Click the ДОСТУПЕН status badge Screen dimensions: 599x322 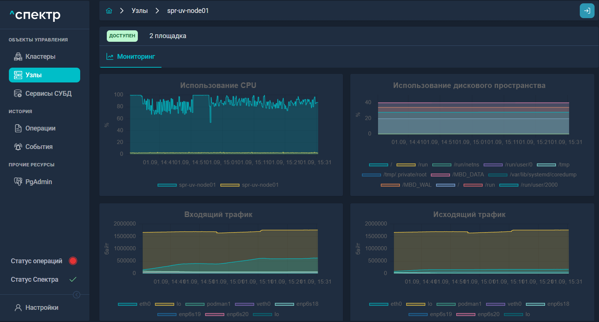[122, 36]
